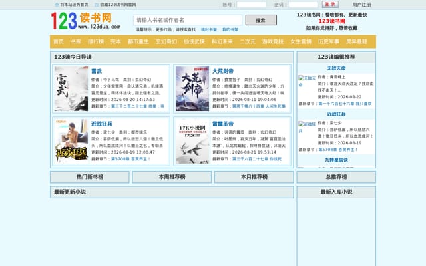Open 排行榜 in the navigation bar
The image size is (426, 266).
tap(96, 41)
